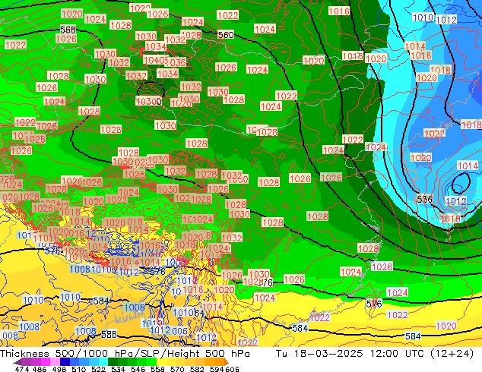Click the legend value 546
The image size is (482, 372).
pos(138,369)
